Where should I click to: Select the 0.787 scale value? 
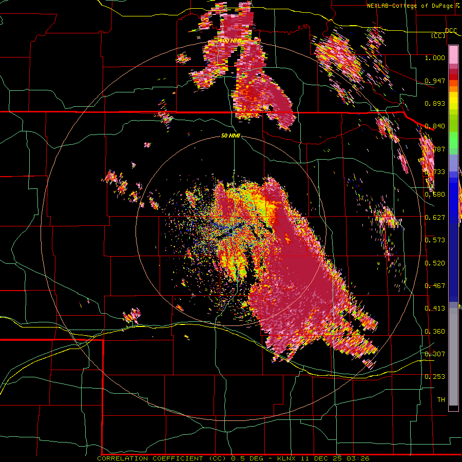tap(435, 149)
